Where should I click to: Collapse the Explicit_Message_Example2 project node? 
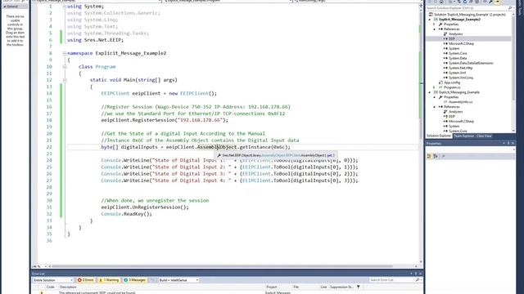pyautogui.click(x=430, y=20)
